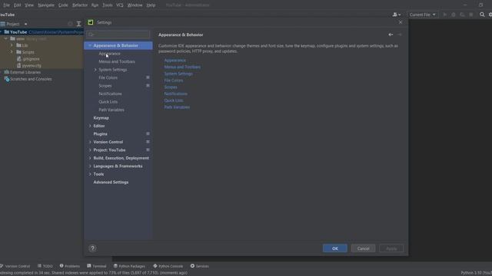Image resolution: width=492 pixels, height=276 pixels.
Task: Click the Cancel button
Action: pos(363,248)
